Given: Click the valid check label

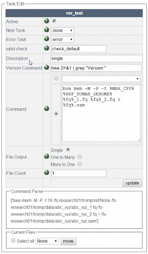Looking at the screenshot, I should [x=17, y=49].
